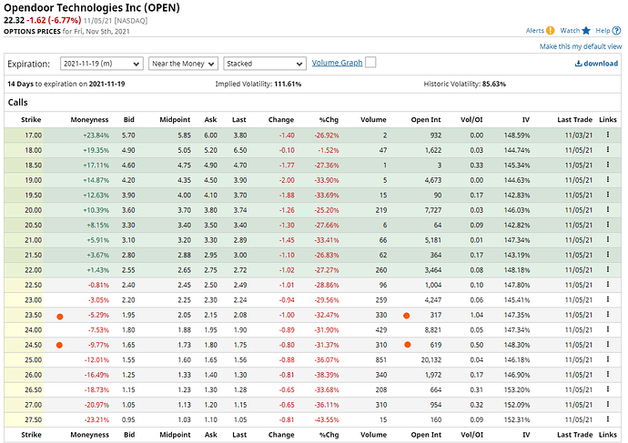Screen dimensions: 628x443
Task: Click Implied Volatility 111.61% text
Action: (258, 84)
